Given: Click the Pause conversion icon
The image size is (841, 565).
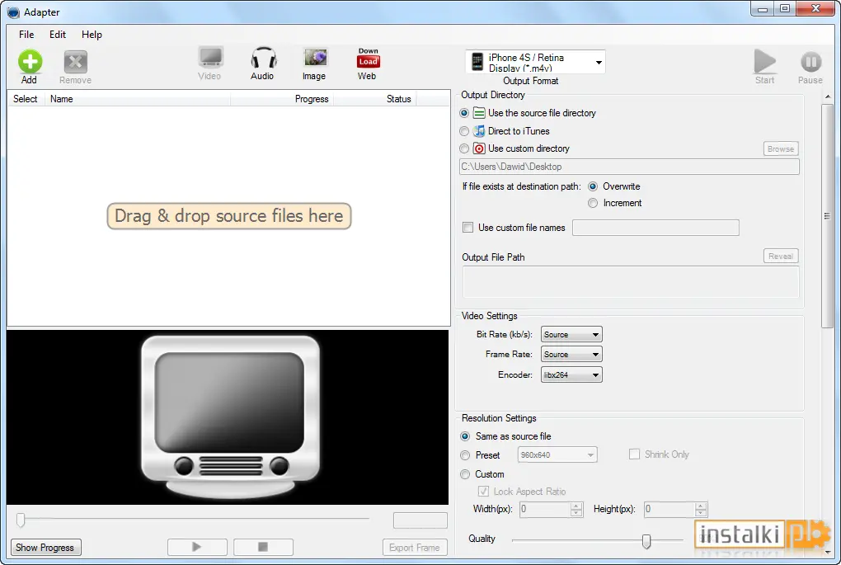Looking at the screenshot, I should (x=810, y=62).
